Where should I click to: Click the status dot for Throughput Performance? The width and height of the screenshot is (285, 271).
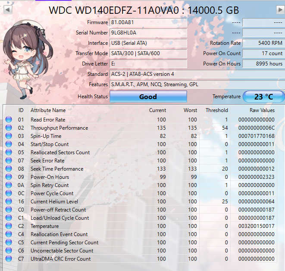point(9,128)
